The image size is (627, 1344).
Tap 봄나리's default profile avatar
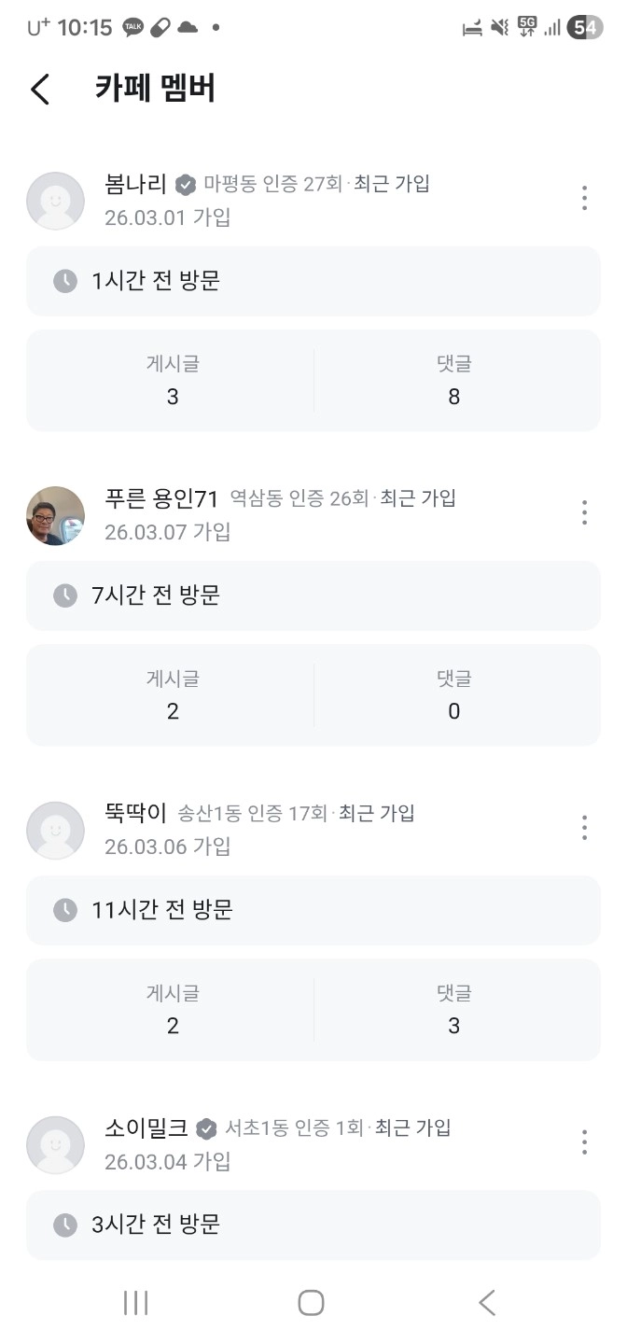[55, 201]
